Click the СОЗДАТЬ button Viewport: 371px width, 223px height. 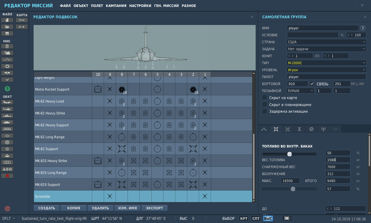tap(46, 208)
